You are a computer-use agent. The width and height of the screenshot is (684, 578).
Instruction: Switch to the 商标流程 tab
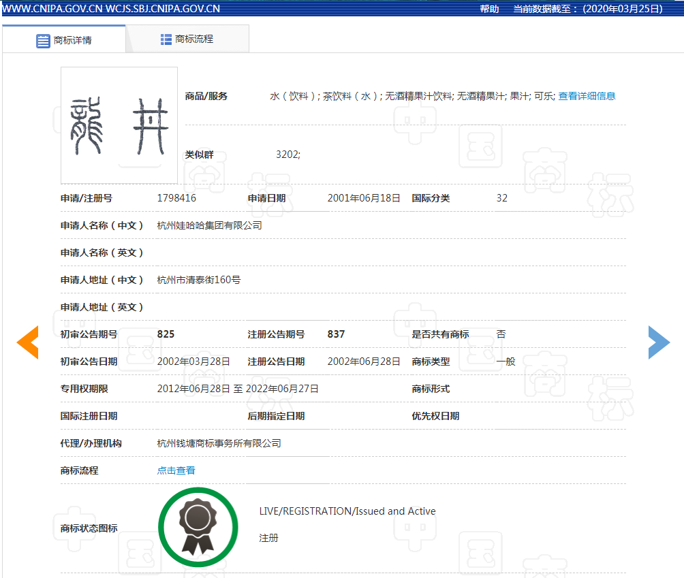pos(187,39)
